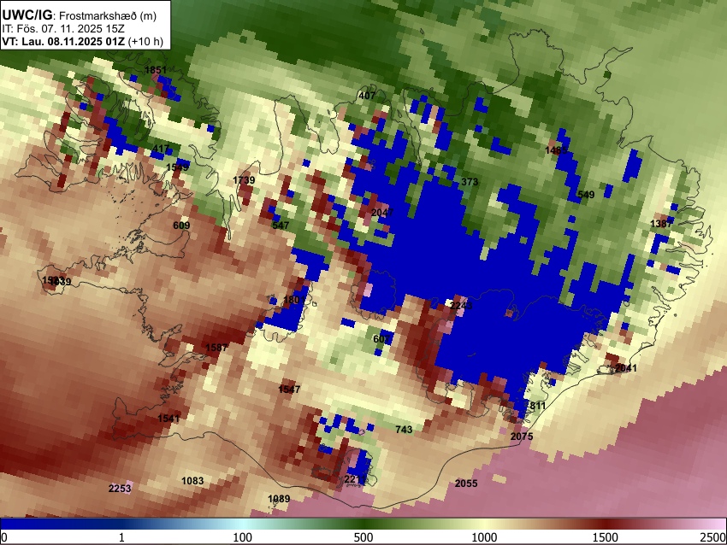Click the map value label '1541'
Image resolution: width=727 pixels, height=545 pixels.
pos(168,418)
